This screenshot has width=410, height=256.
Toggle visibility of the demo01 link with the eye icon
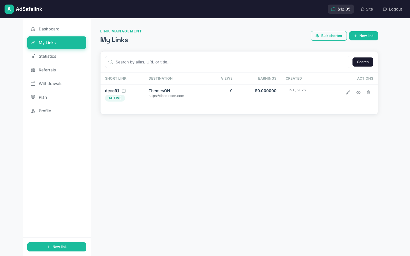tap(358, 92)
